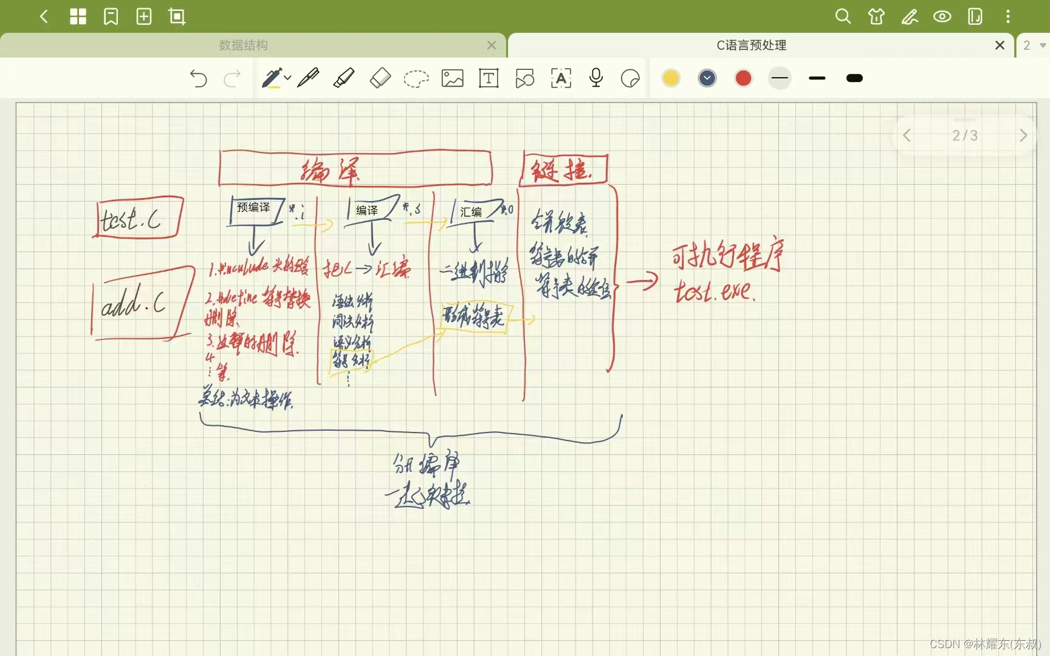Switch to the 数据结构 tab
This screenshot has width=1050, height=656.
[243, 45]
